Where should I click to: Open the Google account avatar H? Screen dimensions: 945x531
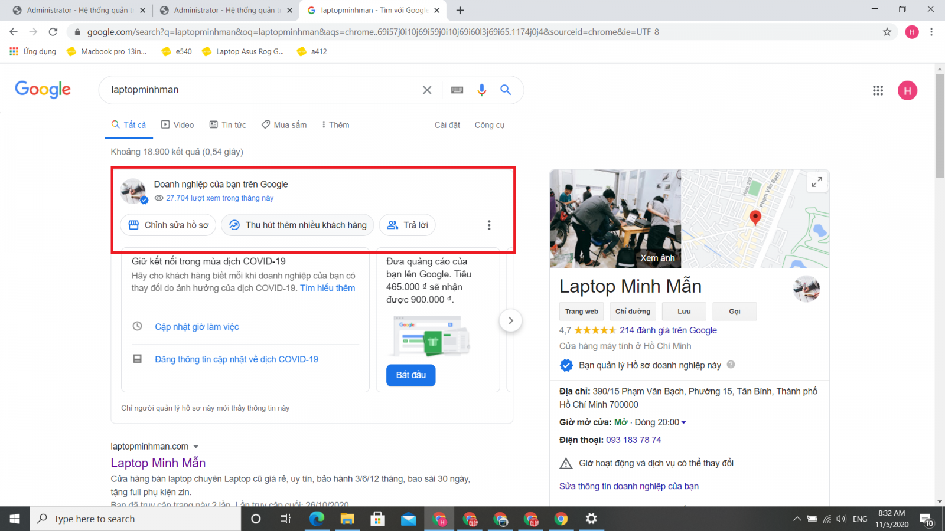(908, 90)
